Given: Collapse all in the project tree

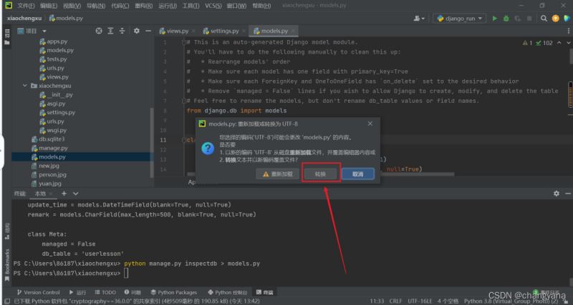Looking at the screenshot, I should [x=122, y=31].
